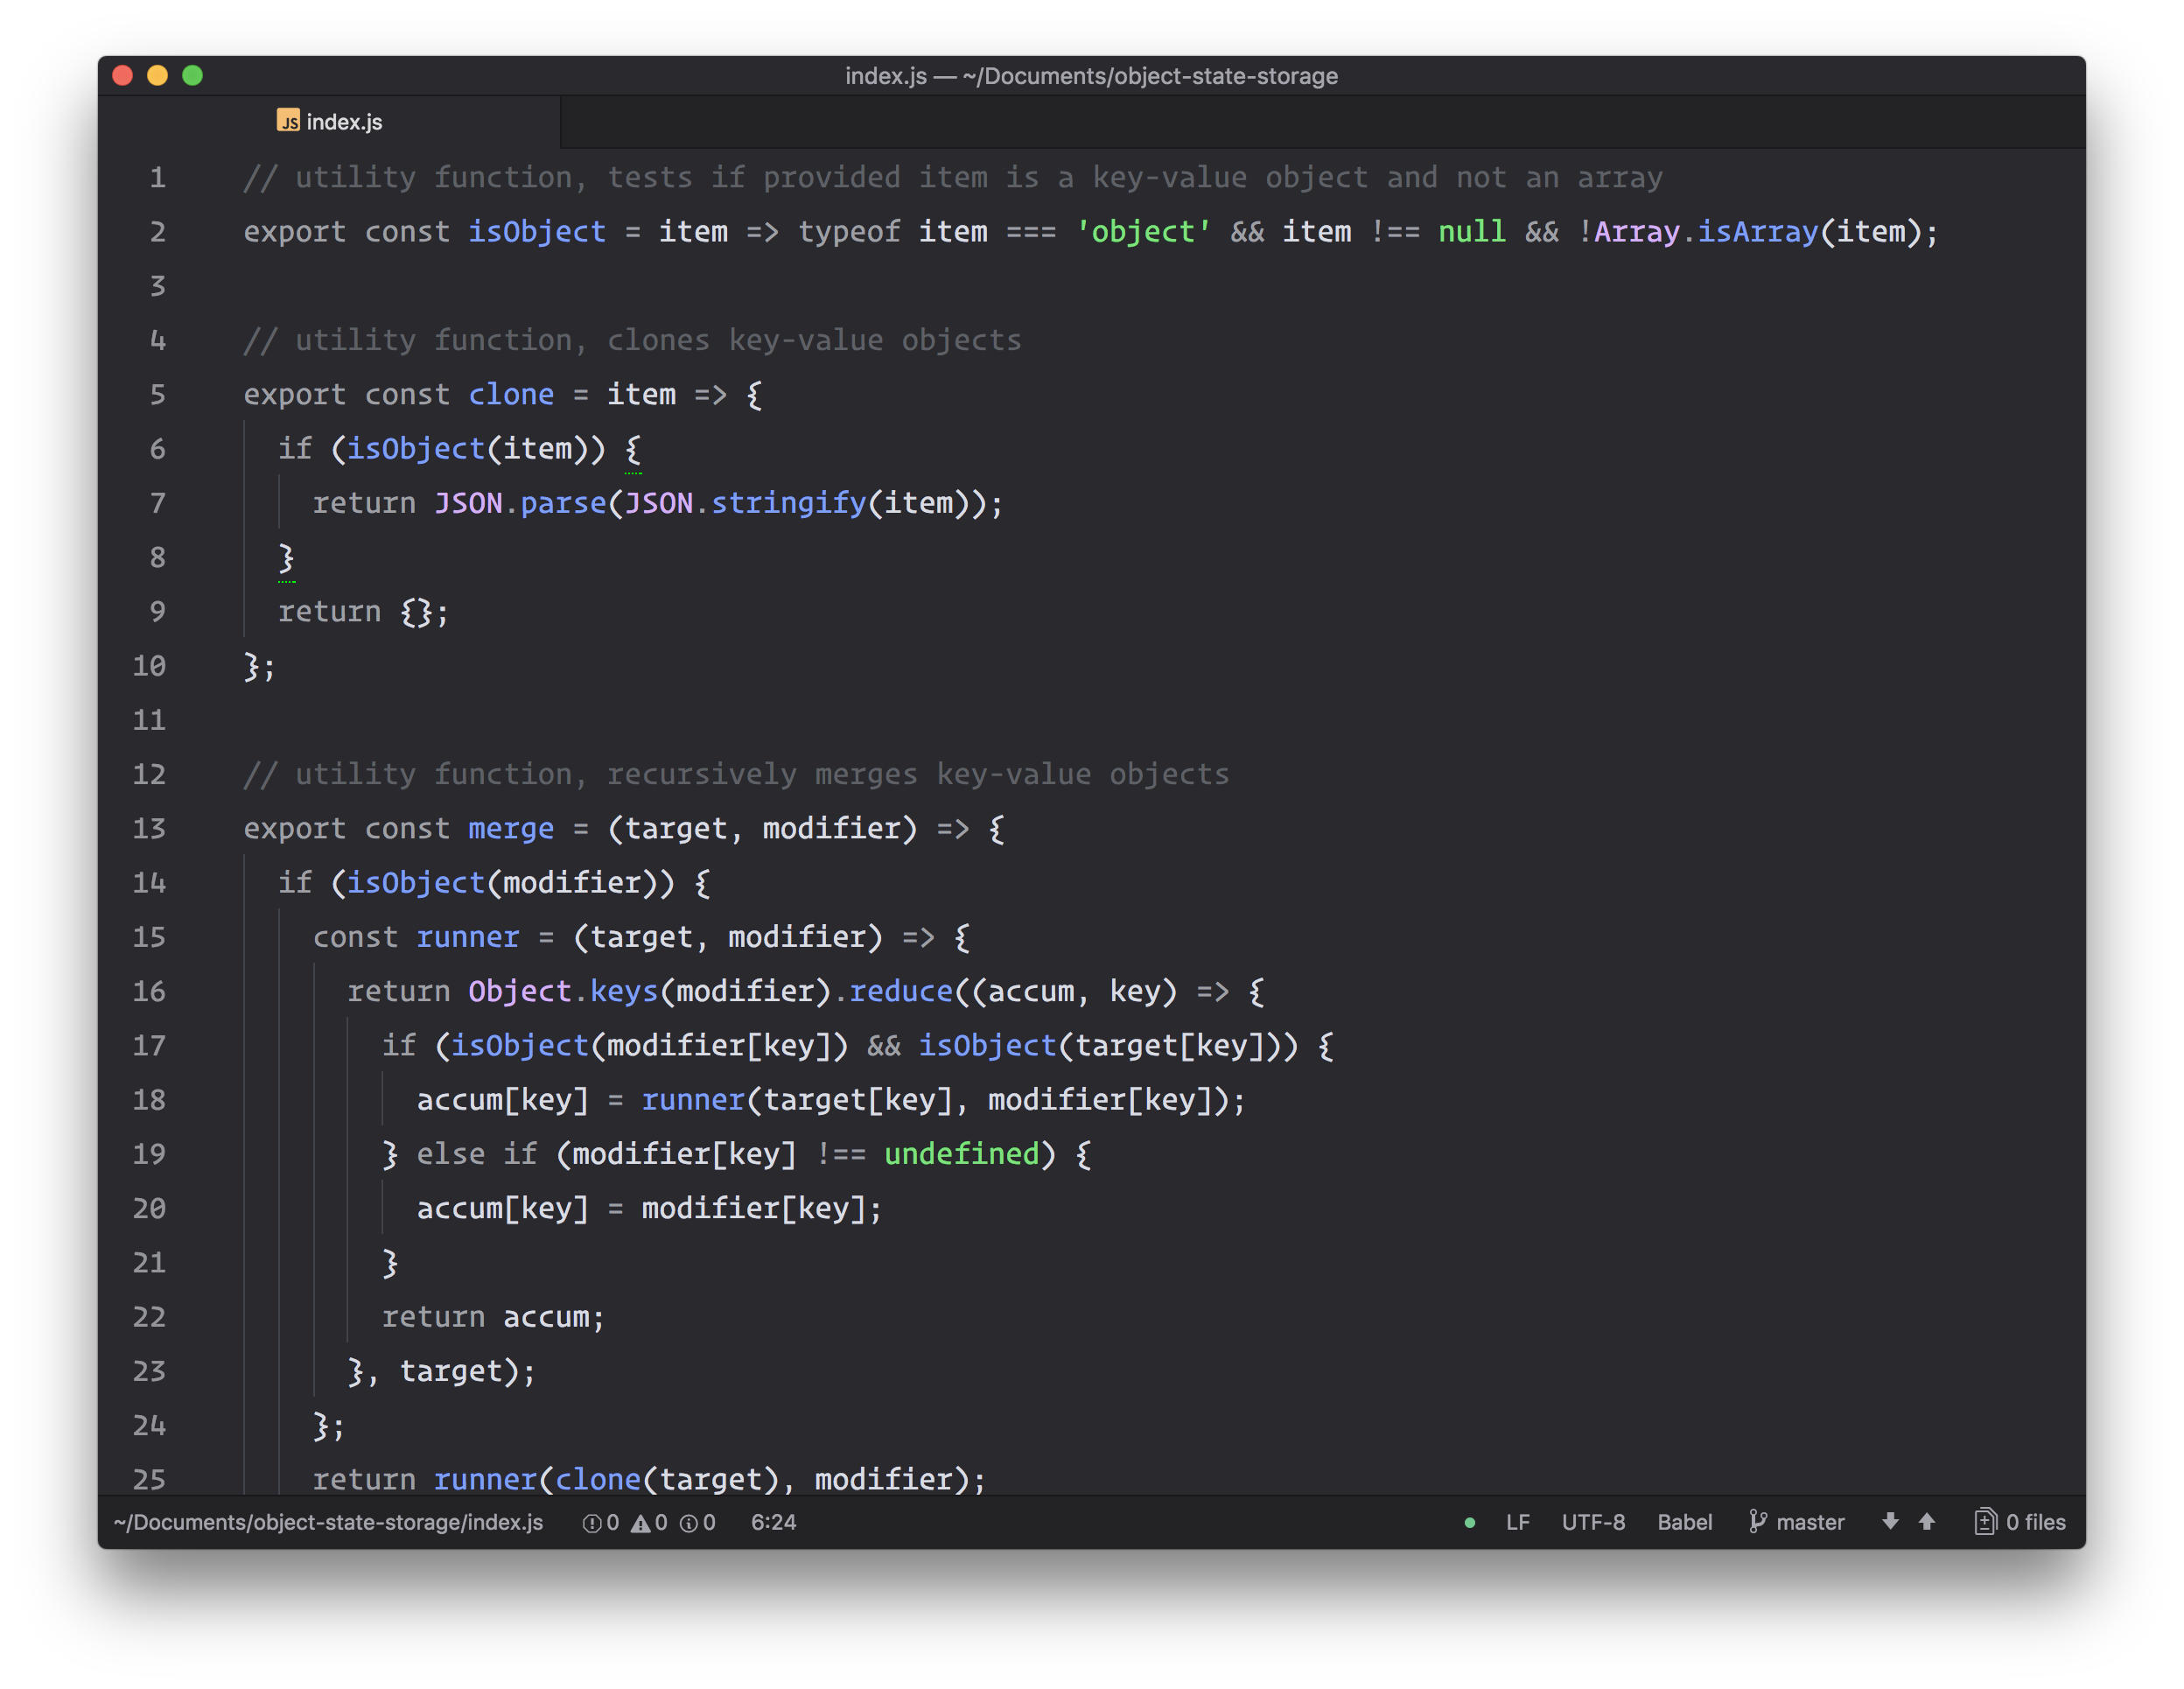
Task: Click the git push up-arrow icon
Action: click(x=1926, y=1522)
